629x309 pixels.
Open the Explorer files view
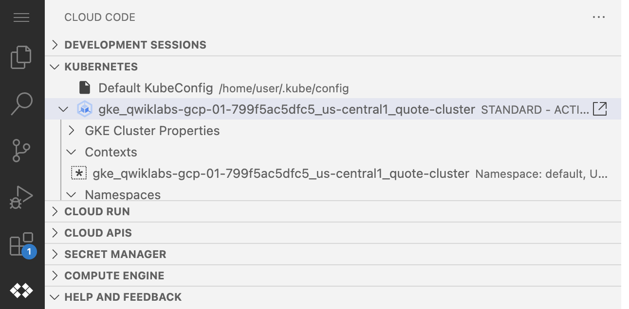coord(21,57)
